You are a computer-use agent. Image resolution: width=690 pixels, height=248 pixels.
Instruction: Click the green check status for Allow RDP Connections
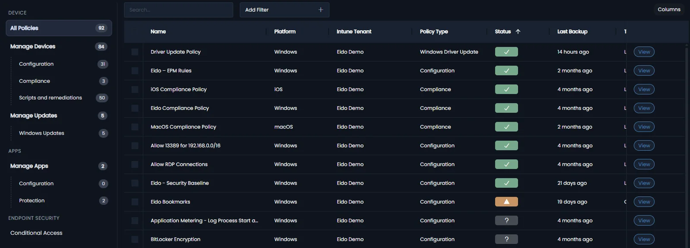tap(506, 164)
